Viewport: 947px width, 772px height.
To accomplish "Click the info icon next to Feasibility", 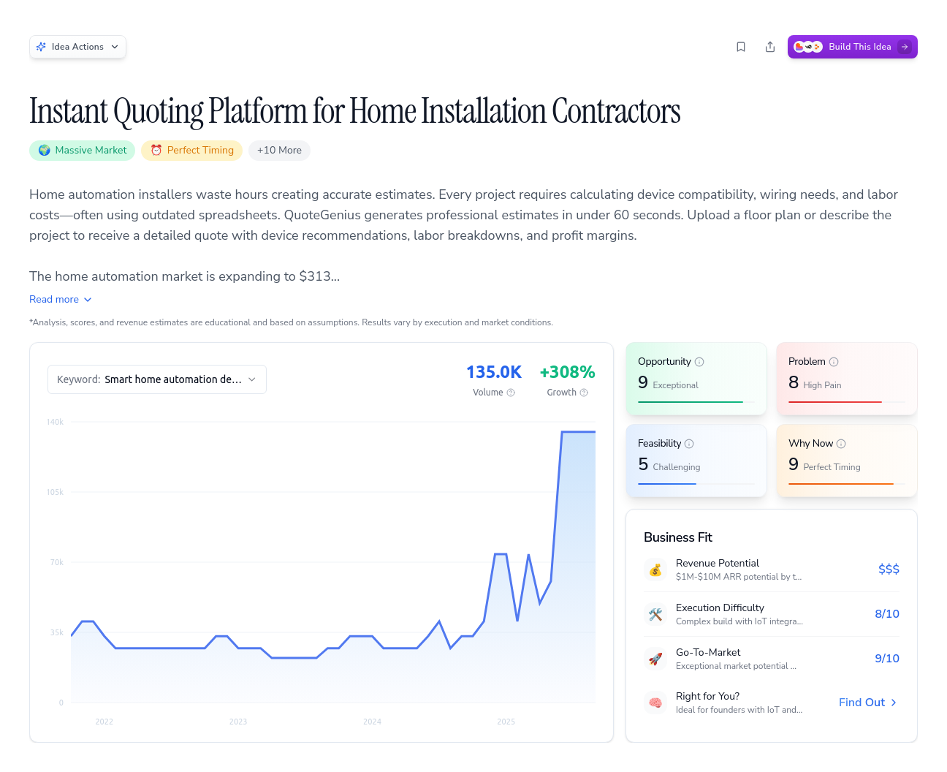I will (689, 444).
